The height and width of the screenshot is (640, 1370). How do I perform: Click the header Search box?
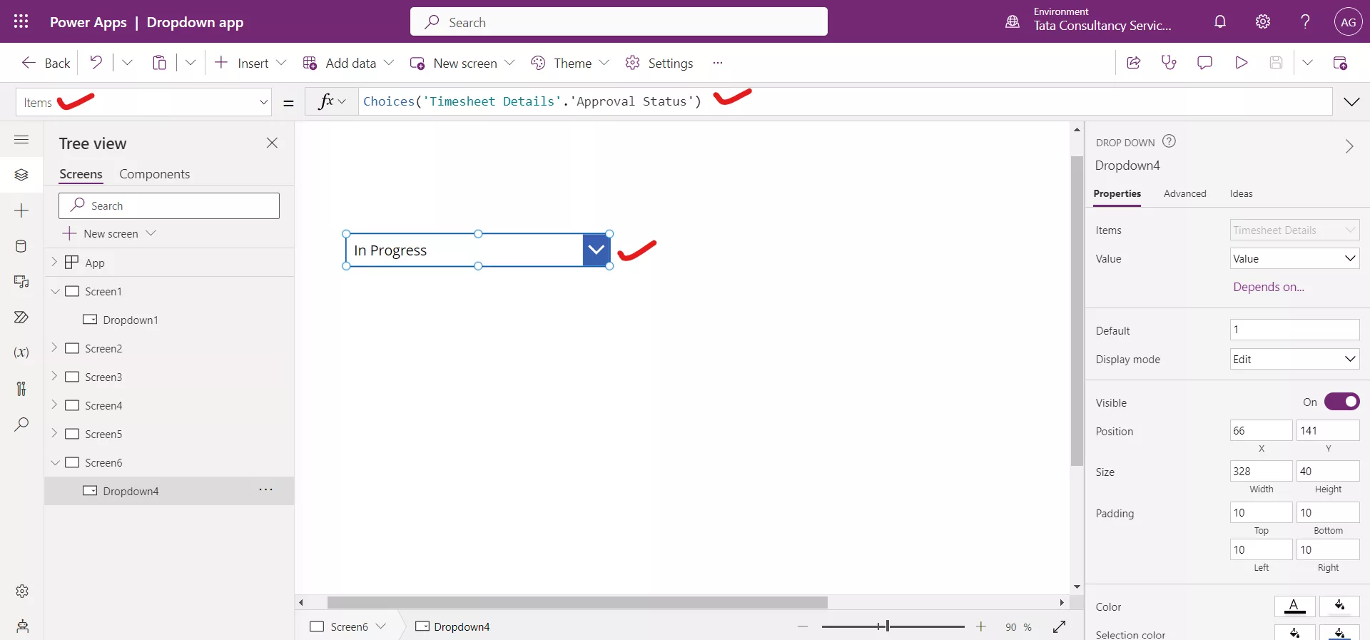tap(619, 21)
